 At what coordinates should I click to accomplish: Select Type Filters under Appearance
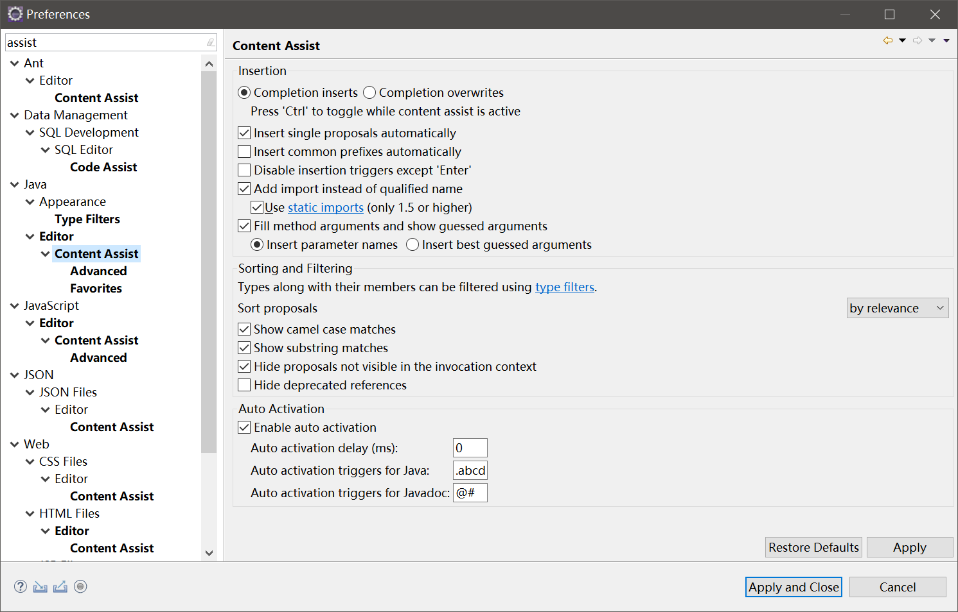pyautogui.click(x=87, y=219)
